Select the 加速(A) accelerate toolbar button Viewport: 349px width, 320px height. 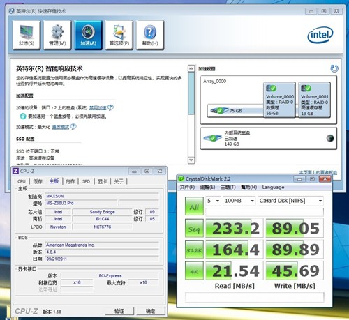tap(88, 35)
